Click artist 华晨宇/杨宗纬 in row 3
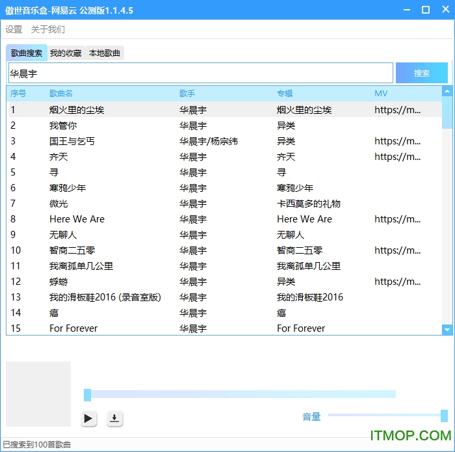 click(209, 141)
